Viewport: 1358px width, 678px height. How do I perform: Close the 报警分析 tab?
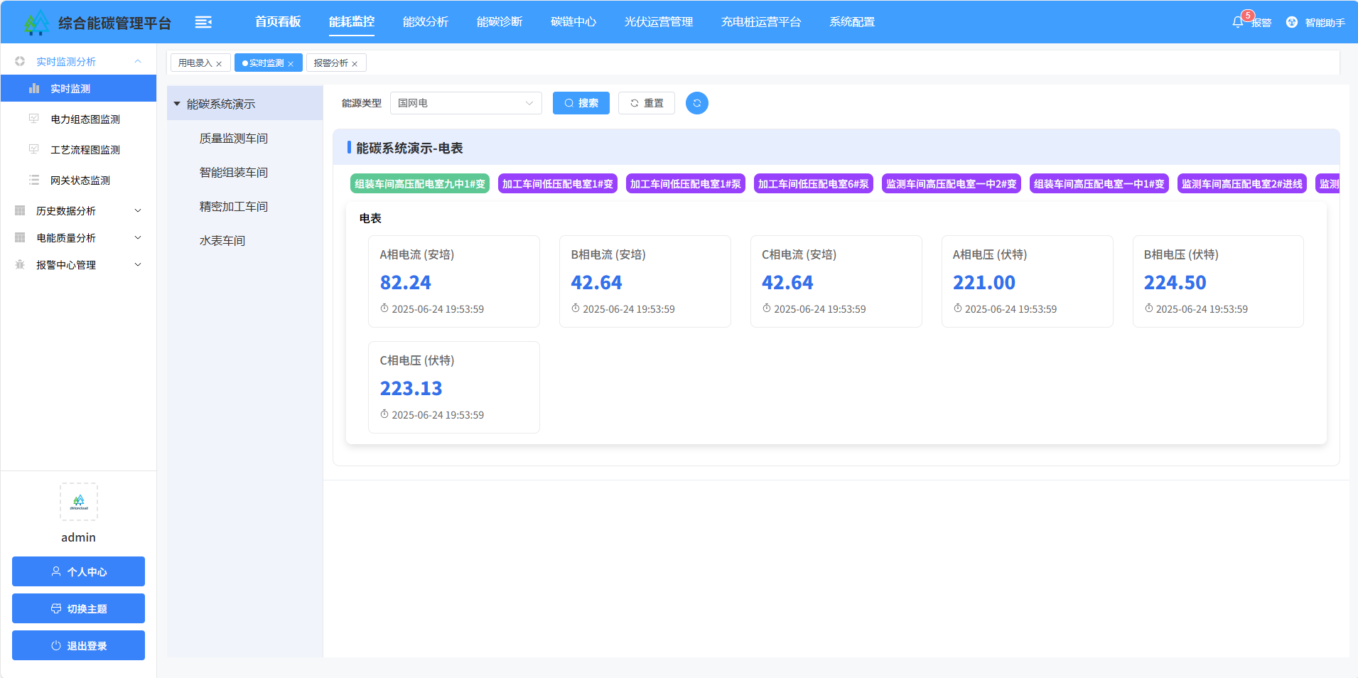(355, 64)
